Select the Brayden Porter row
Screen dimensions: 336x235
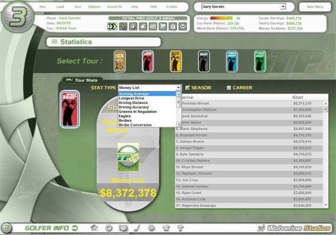tap(249, 135)
